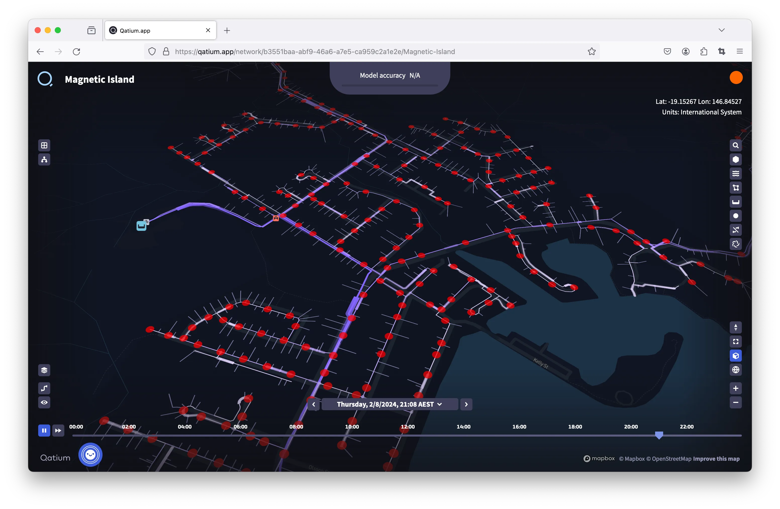Open the grid panel icon on left
The width and height of the screenshot is (780, 509).
click(44, 145)
